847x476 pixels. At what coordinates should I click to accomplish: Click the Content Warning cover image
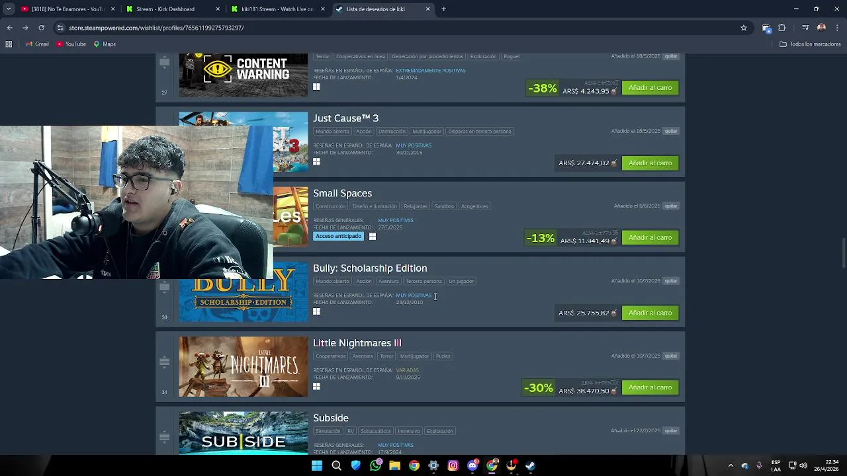point(244,75)
